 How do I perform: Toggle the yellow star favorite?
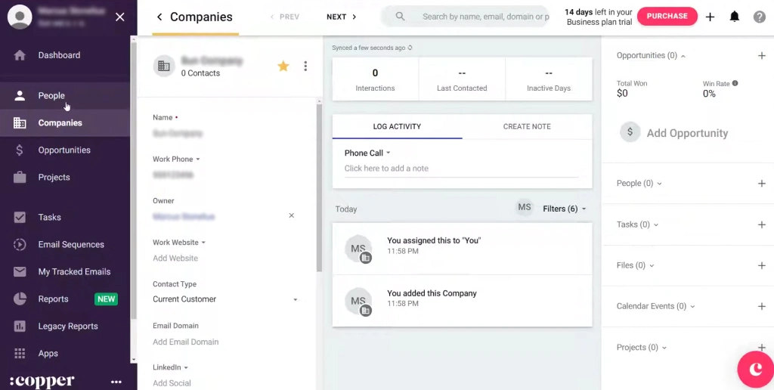tap(283, 67)
